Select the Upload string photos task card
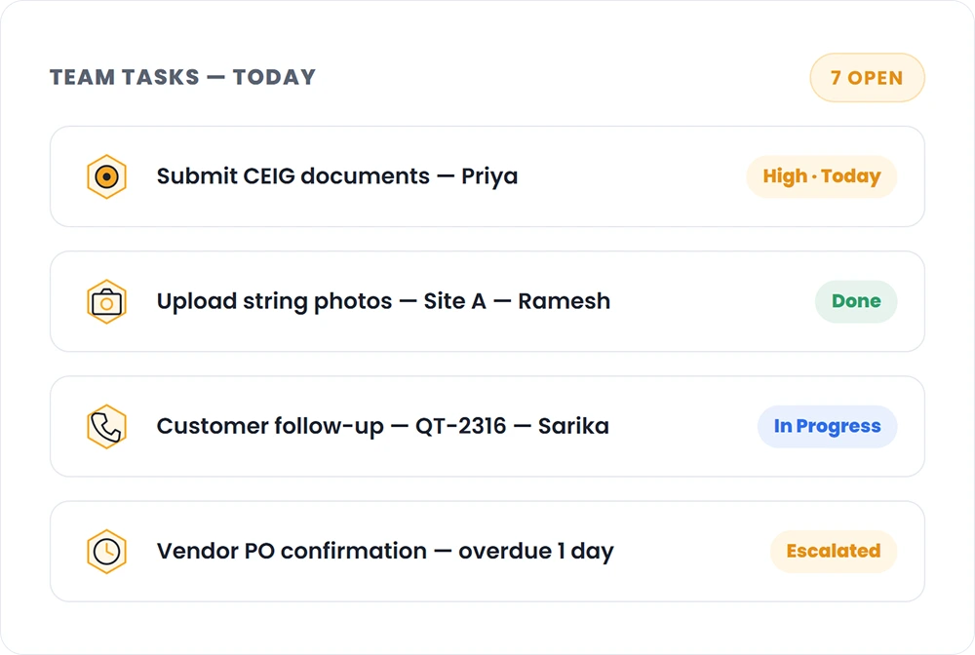Viewport: 975px width, 655px height. click(x=487, y=301)
